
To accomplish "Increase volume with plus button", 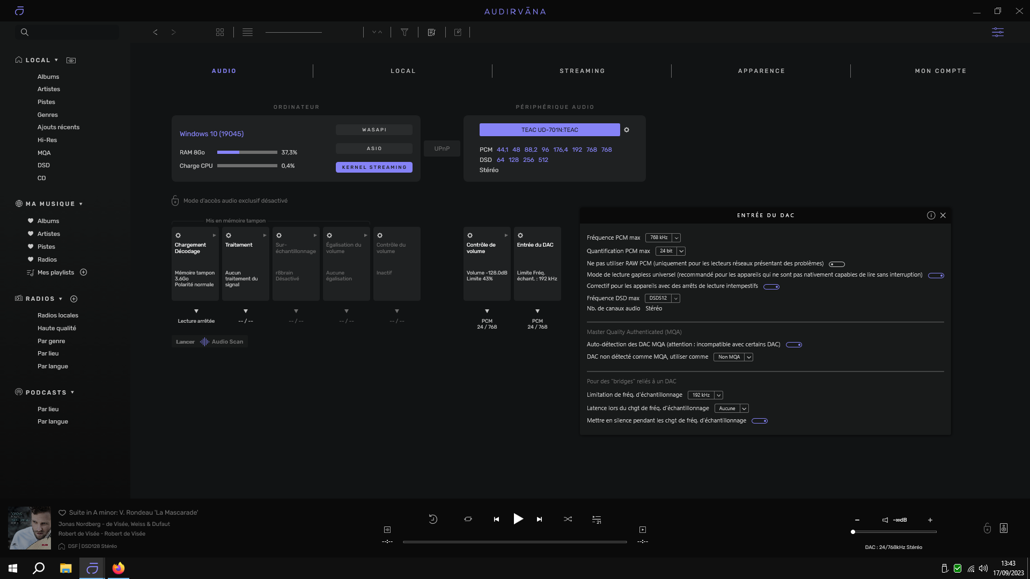I will (x=930, y=520).
